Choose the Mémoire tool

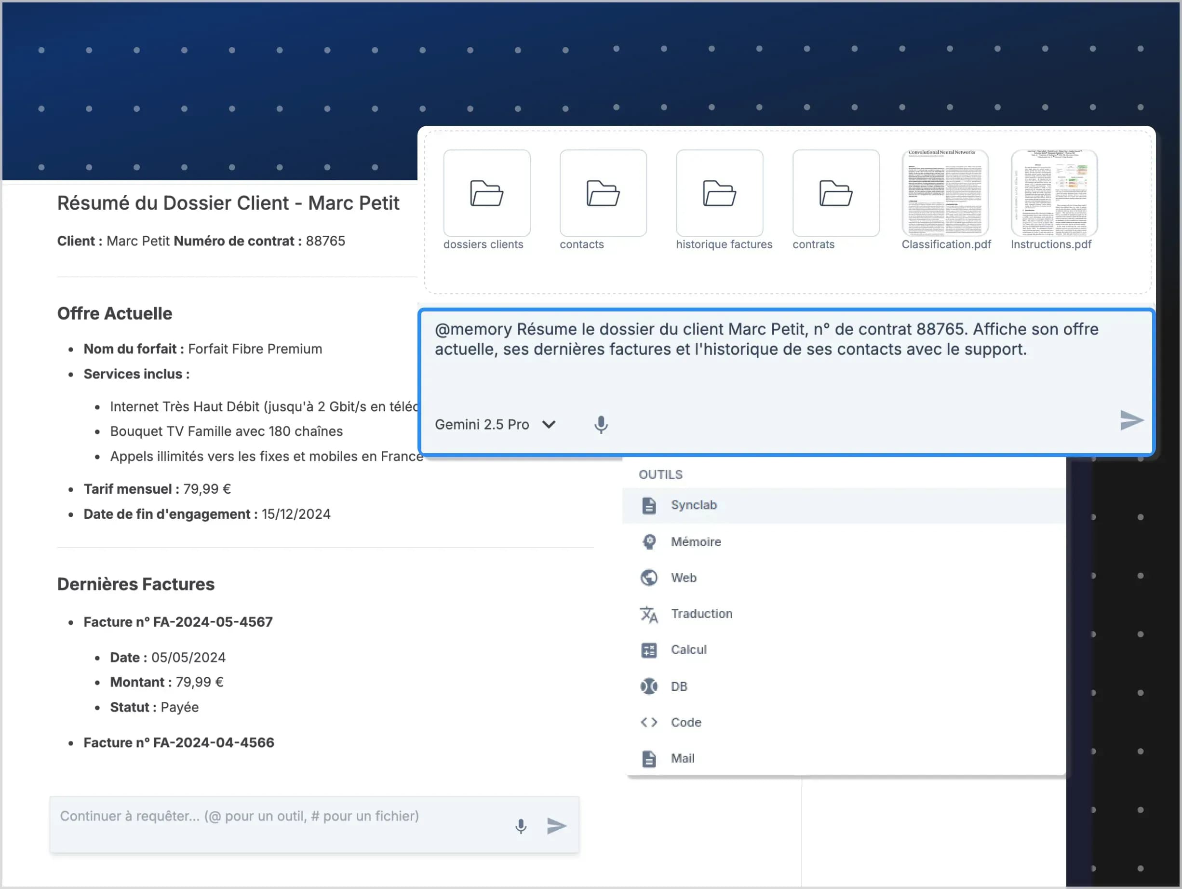pos(695,542)
